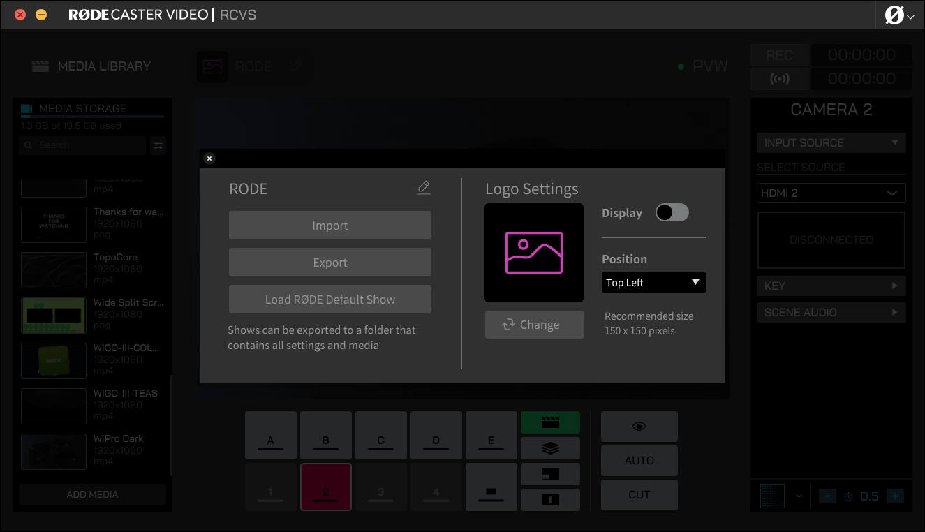The image size is (925, 532).
Task: Click the Import show button
Action: click(x=330, y=226)
